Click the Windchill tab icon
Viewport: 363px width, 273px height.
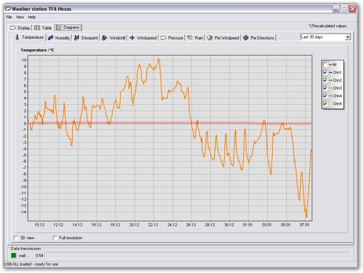coord(104,38)
